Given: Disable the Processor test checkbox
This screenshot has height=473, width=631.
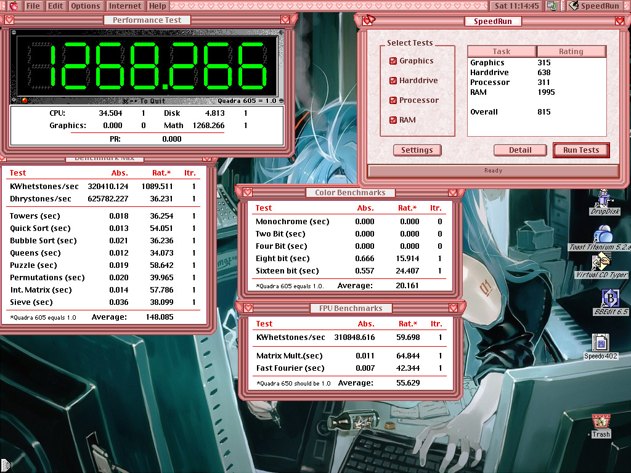Looking at the screenshot, I should coord(393,100).
